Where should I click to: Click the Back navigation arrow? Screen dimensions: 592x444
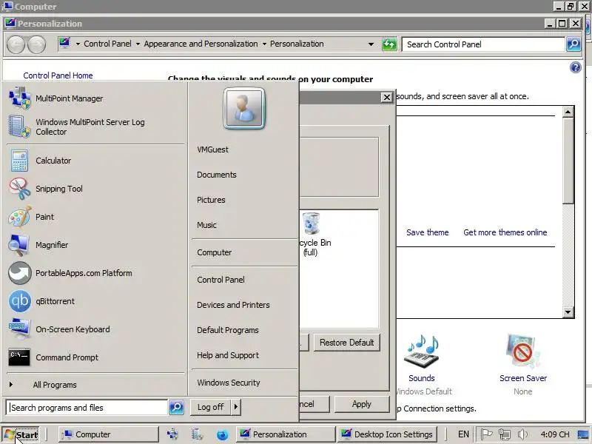[16, 44]
